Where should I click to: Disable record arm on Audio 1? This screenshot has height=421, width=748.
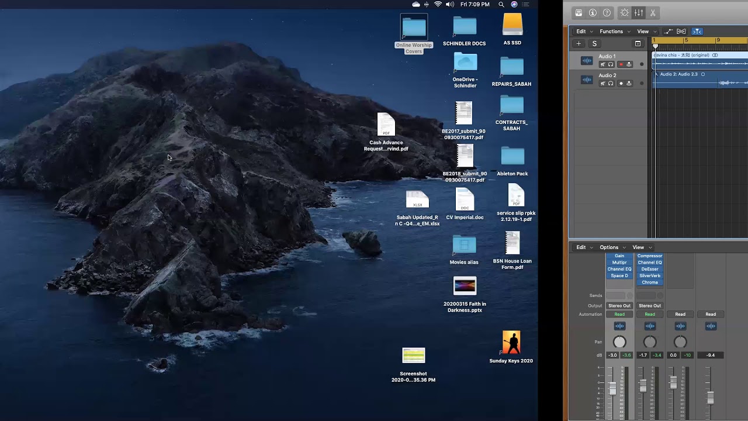(x=621, y=64)
